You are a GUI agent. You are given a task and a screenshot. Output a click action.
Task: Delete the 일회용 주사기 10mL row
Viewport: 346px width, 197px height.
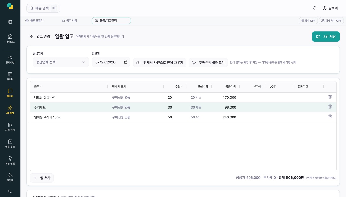(x=330, y=116)
